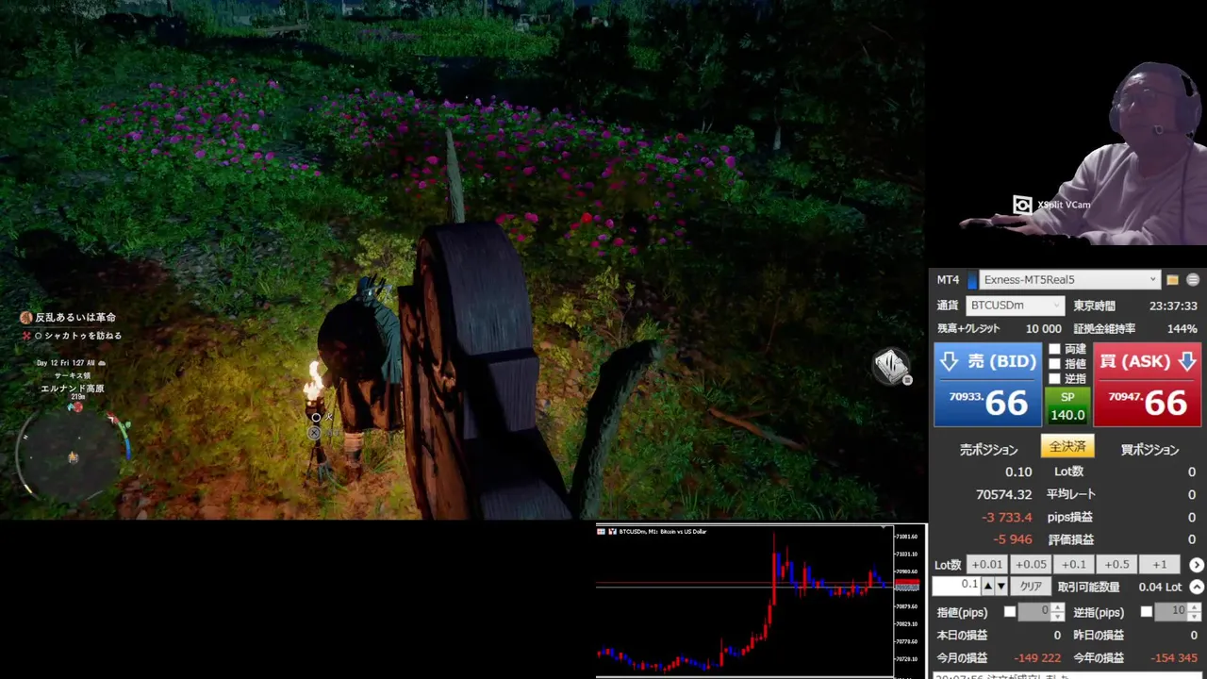Add +0.1 to the lot size
1207x679 pixels.
(x=1073, y=565)
